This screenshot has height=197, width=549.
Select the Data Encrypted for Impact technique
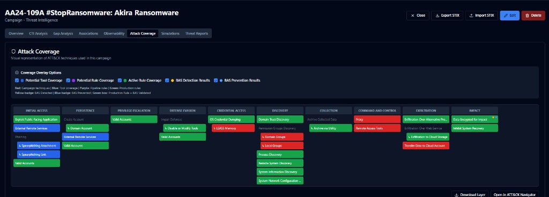pyautogui.click(x=475, y=120)
